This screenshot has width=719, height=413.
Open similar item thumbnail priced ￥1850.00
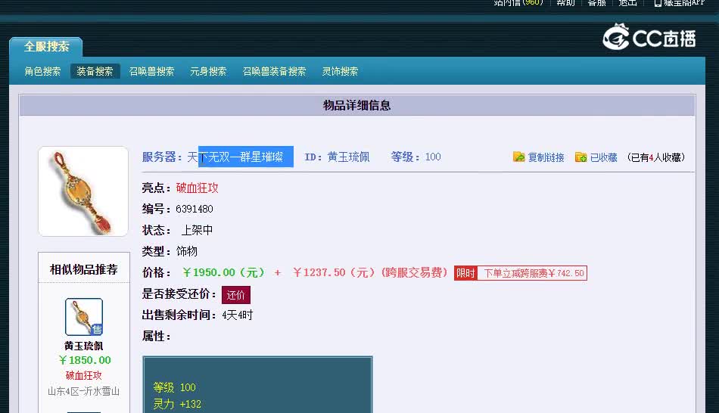[x=84, y=317]
